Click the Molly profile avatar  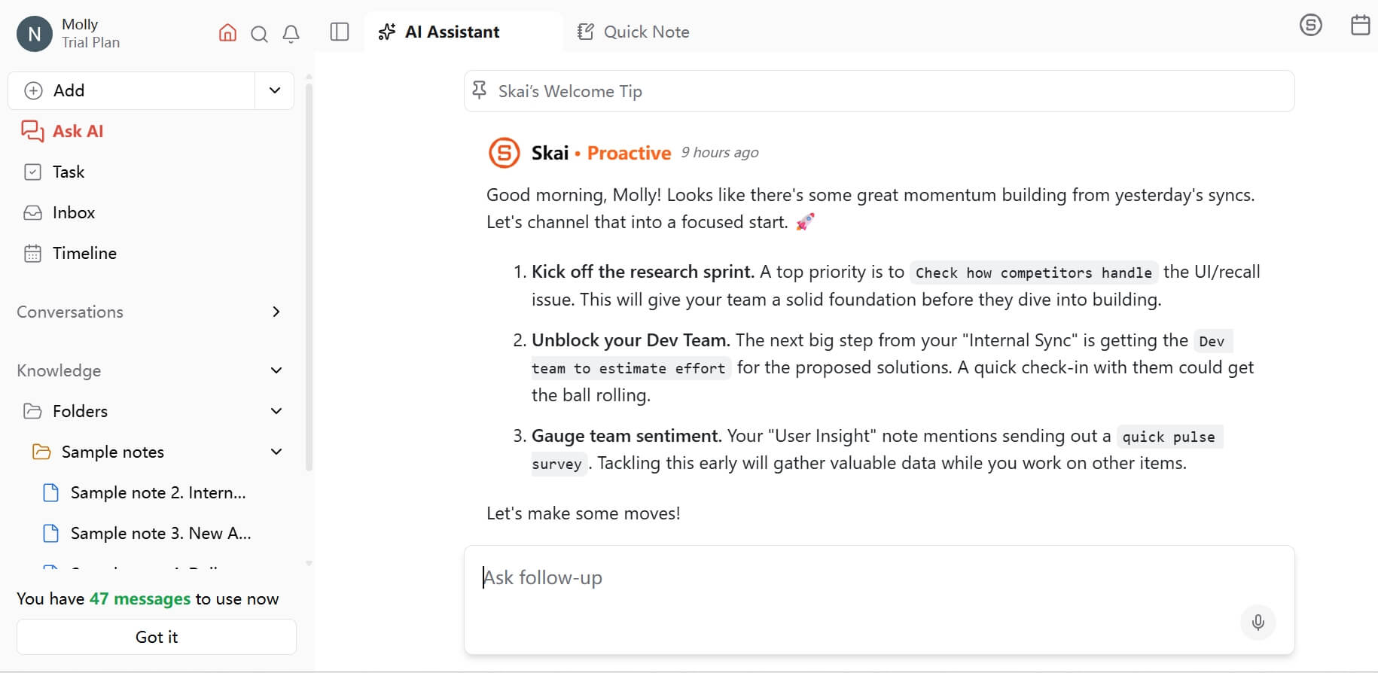(35, 34)
